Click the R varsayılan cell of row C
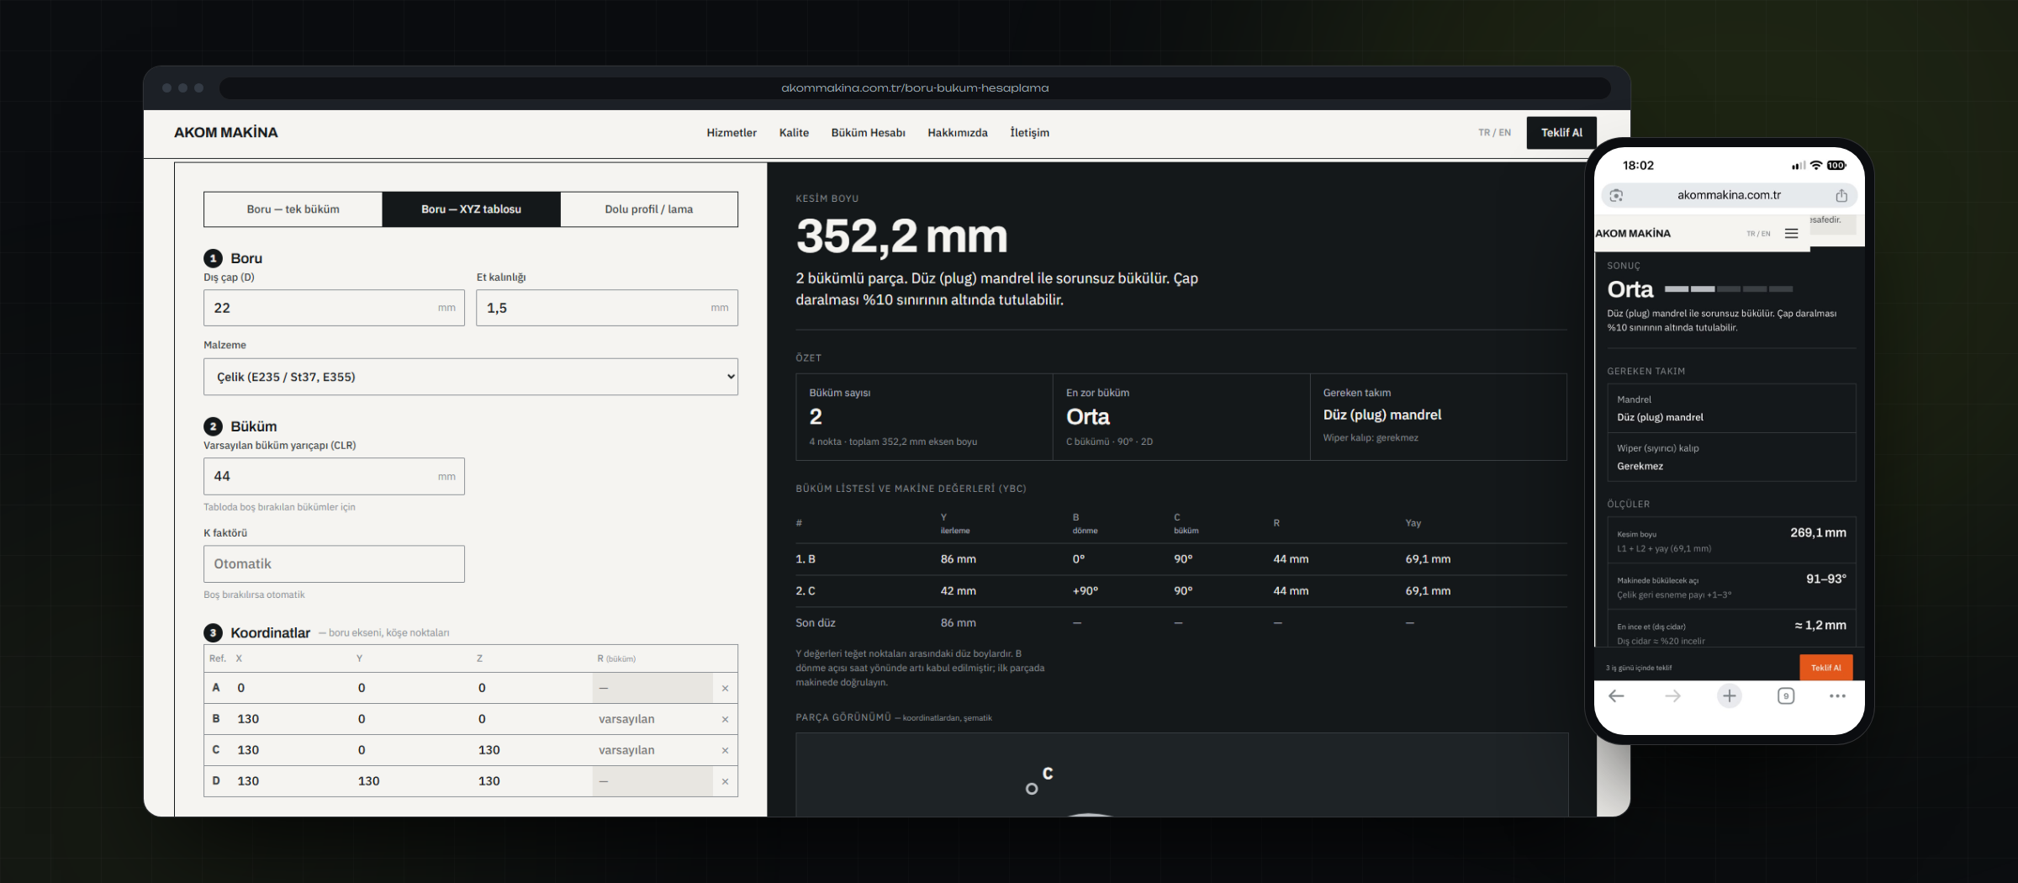The image size is (2018, 883). [x=652, y=750]
